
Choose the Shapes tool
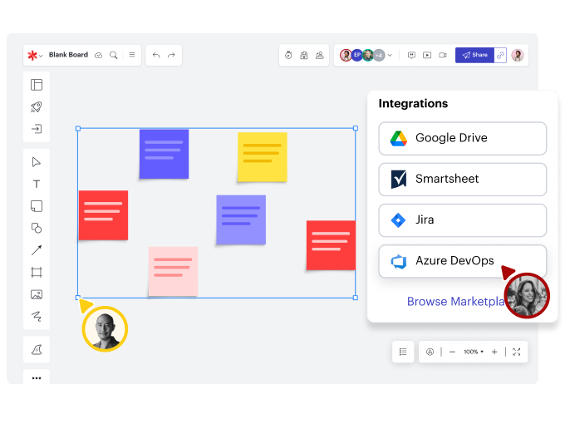coord(37,228)
